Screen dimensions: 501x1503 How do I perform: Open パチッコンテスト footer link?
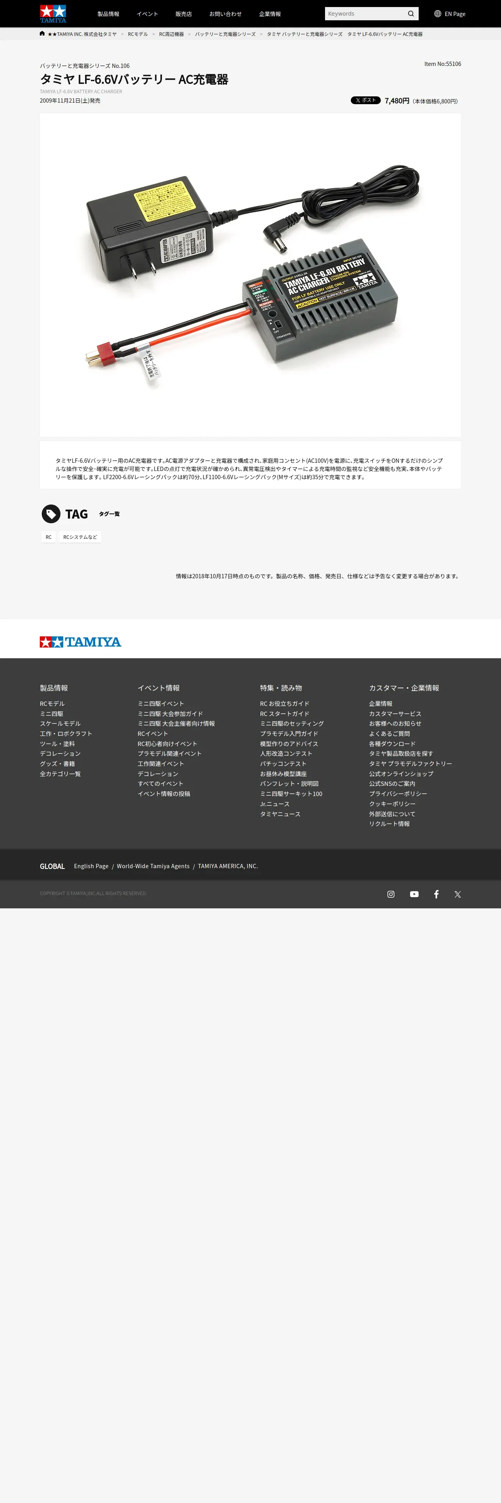coord(283,764)
